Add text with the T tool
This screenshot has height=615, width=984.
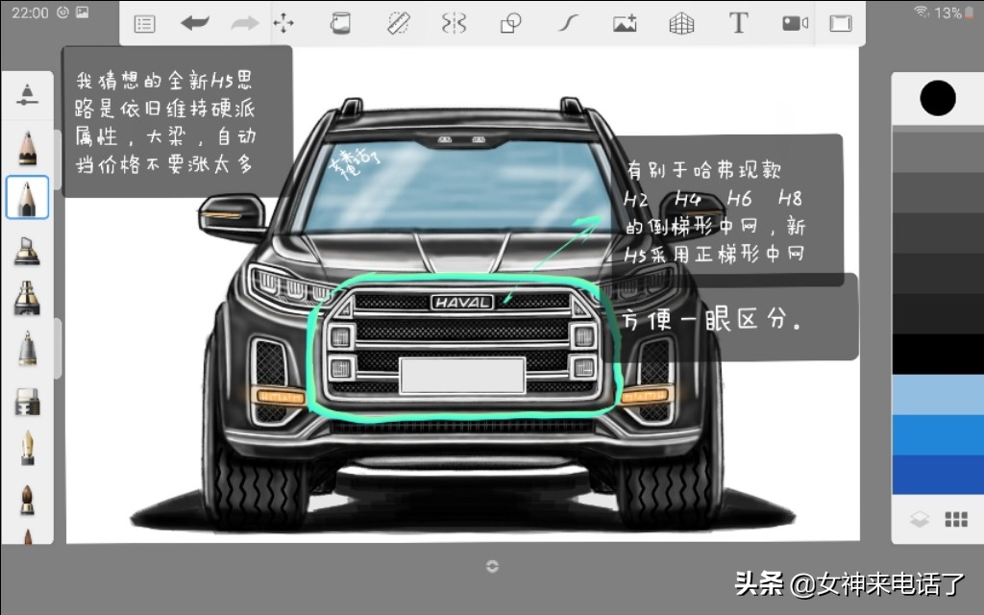click(738, 24)
